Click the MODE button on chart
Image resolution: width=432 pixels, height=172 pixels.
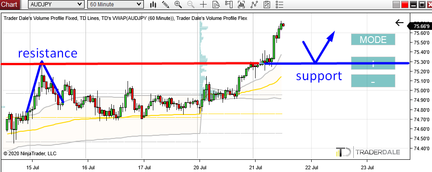(373, 40)
